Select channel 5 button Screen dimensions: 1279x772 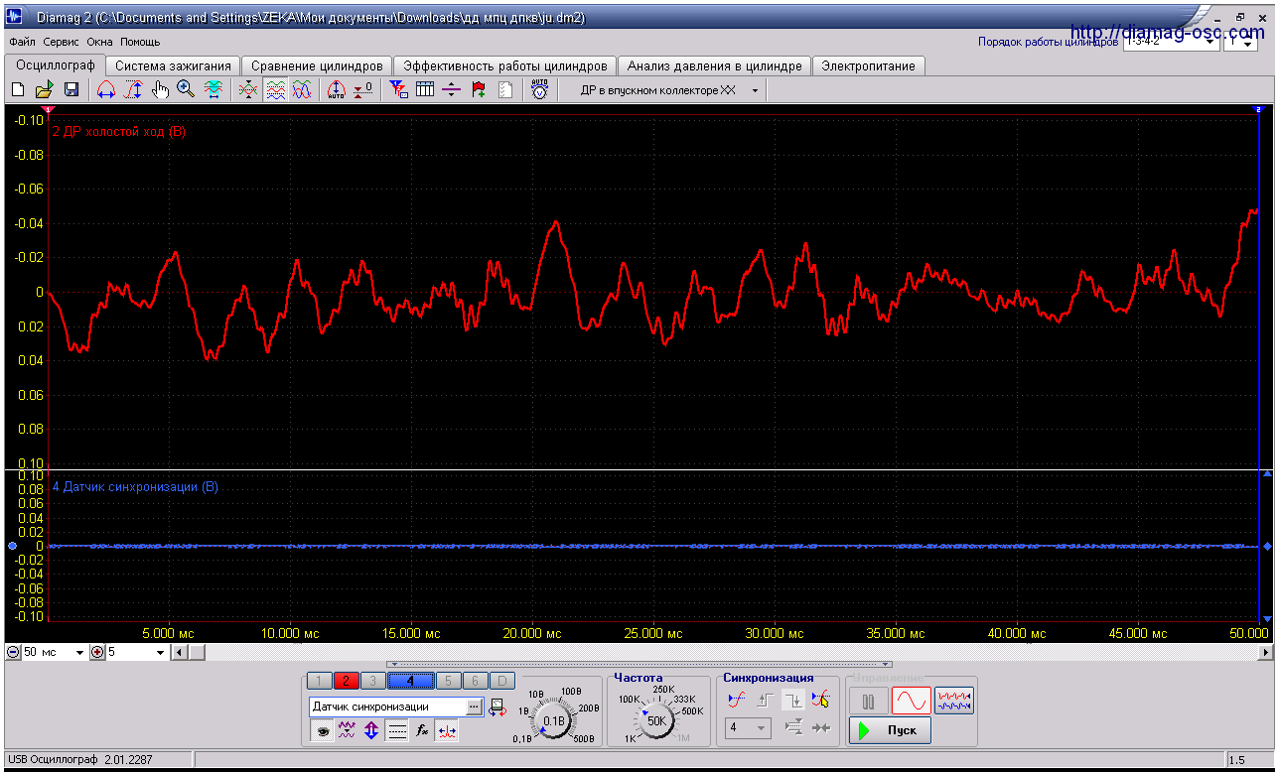[448, 681]
